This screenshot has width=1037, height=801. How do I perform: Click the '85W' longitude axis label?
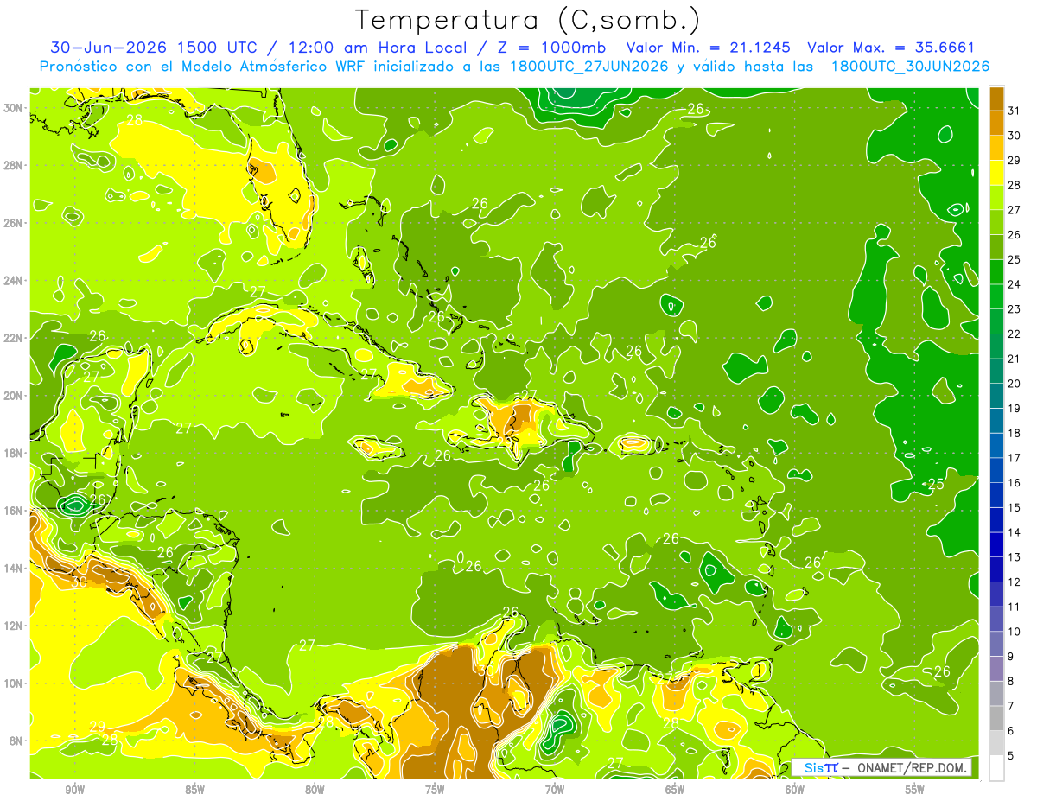194,790
